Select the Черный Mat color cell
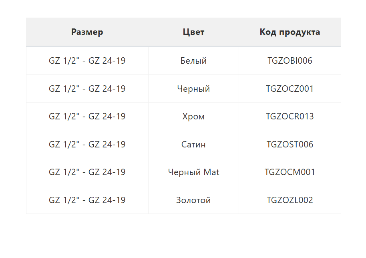 pos(193,172)
